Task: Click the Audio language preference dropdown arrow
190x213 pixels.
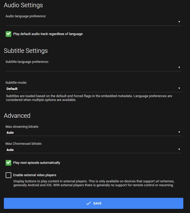Action: [x=179, y=22]
